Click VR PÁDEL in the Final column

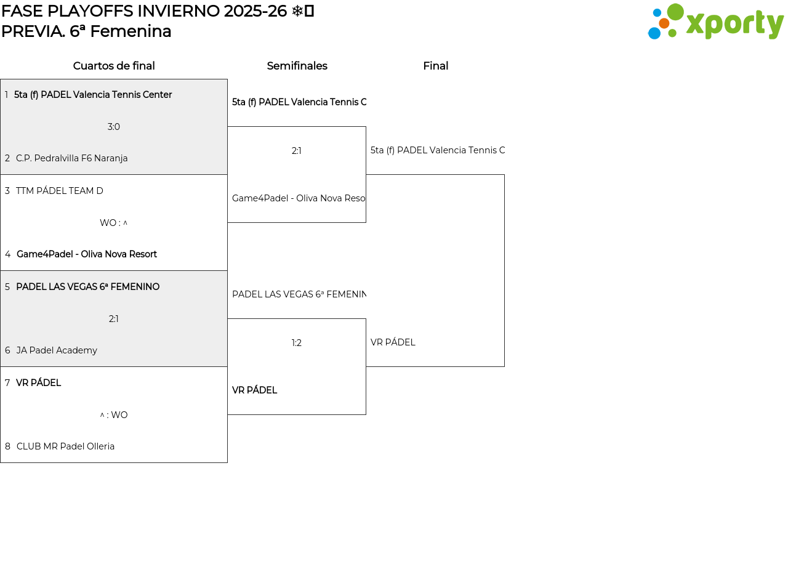(x=393, y=342)
